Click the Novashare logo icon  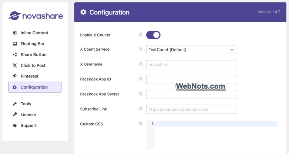(x=14, y=16)
